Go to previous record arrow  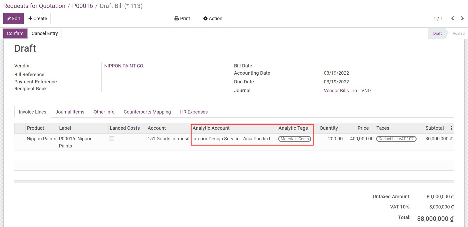pos(453,18)
